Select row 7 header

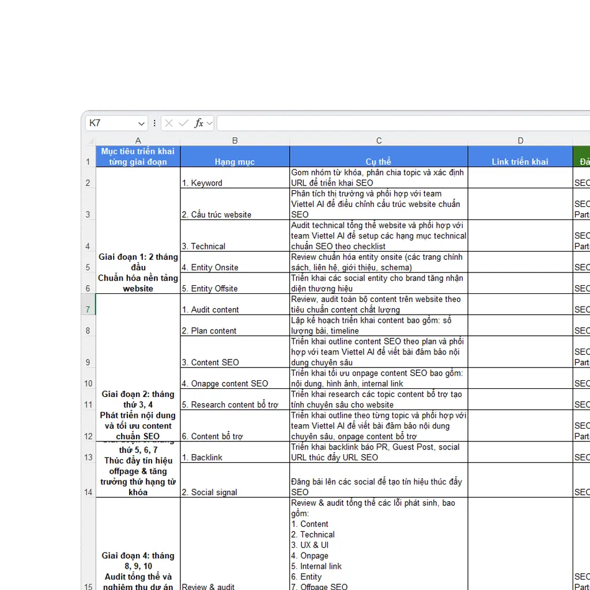coord(88,304)
